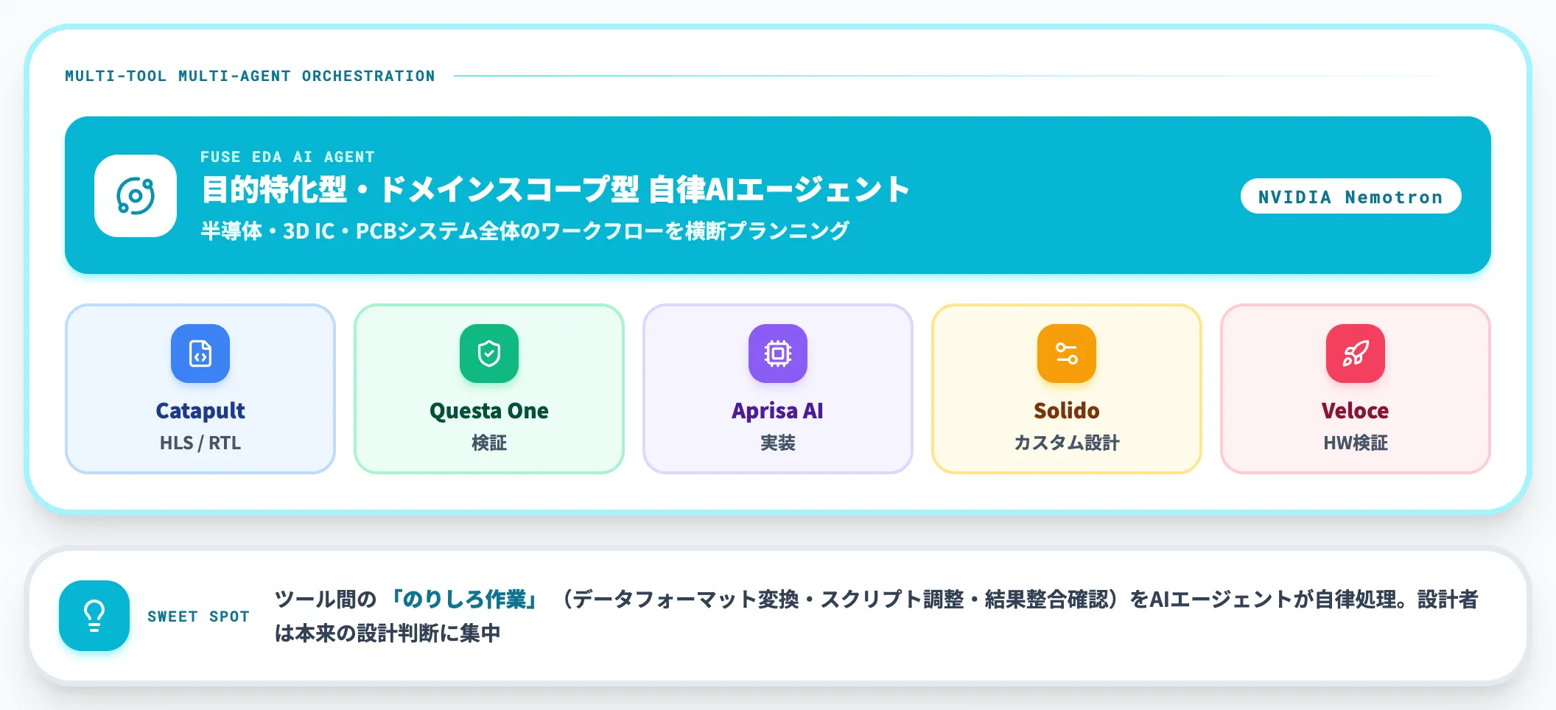
Task: Click the 自律AIエージェント banner headline
Action: click(x=556, y=189)
